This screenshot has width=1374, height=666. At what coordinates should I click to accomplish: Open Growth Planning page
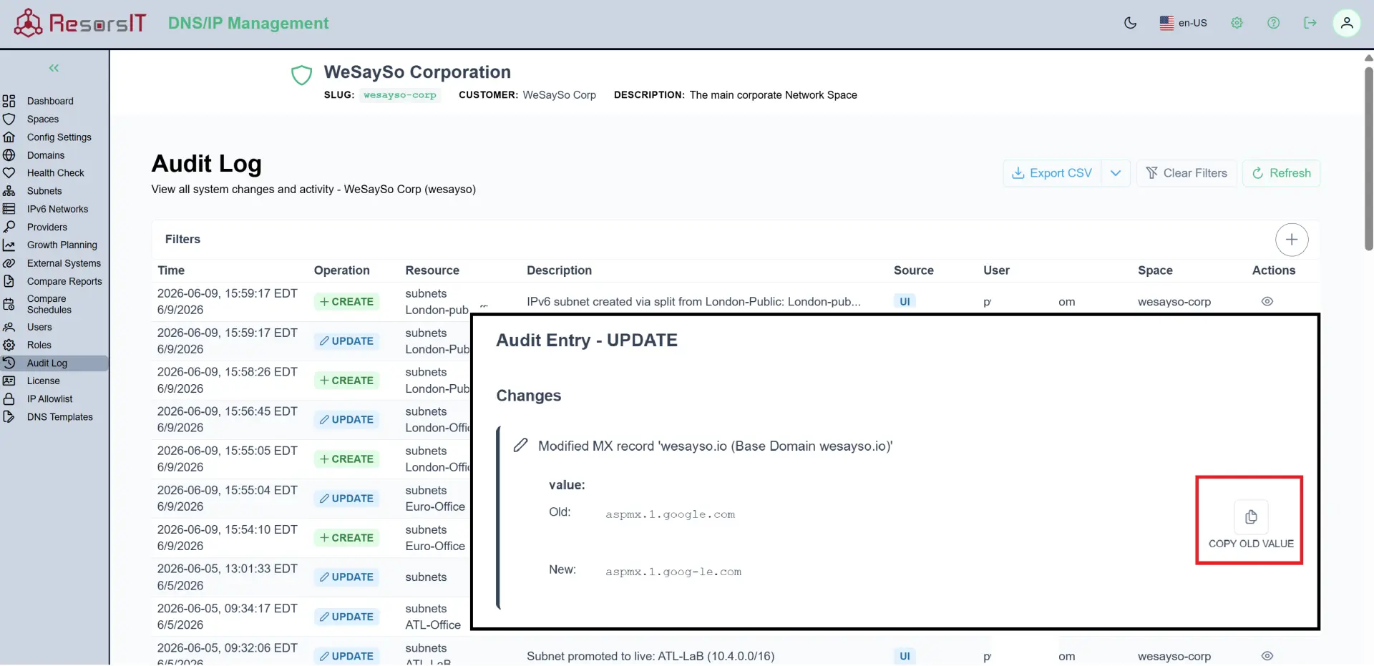pyautogui.click(x=62, y=245)
